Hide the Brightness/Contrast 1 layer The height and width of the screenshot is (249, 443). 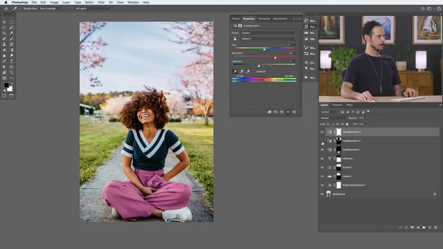click(x=322, y=185)
